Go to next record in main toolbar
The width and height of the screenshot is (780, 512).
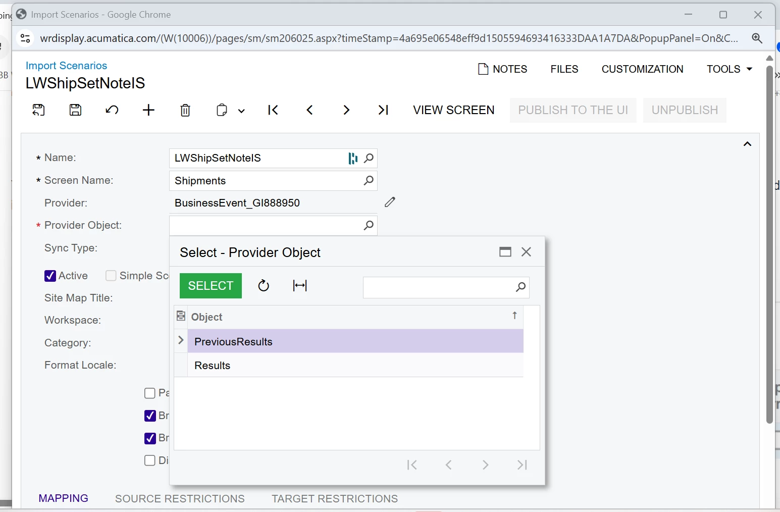[x=346, y=110]
